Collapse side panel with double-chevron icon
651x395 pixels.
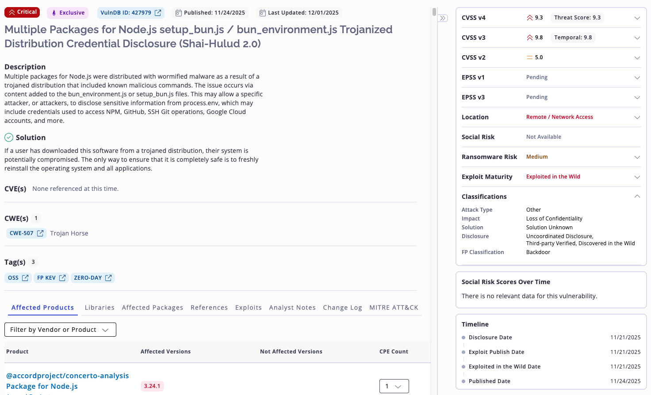(443, 18)
